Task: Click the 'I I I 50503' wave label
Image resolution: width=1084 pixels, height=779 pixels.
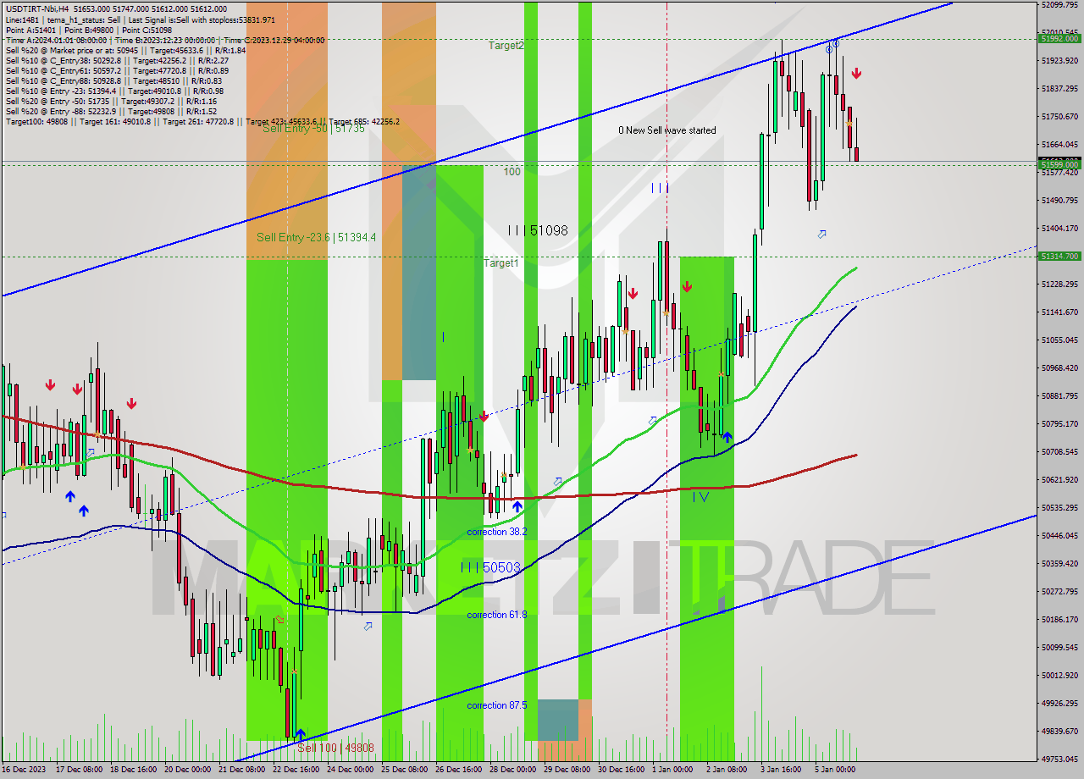Action: [491, 567]
